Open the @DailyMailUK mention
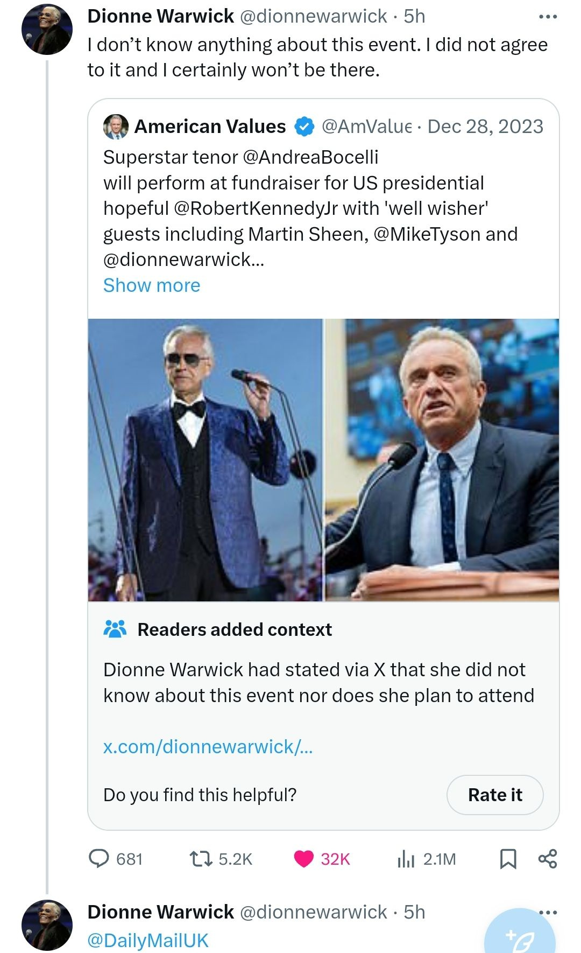This screenshot has height=953, width=581. tap(147, 940)
